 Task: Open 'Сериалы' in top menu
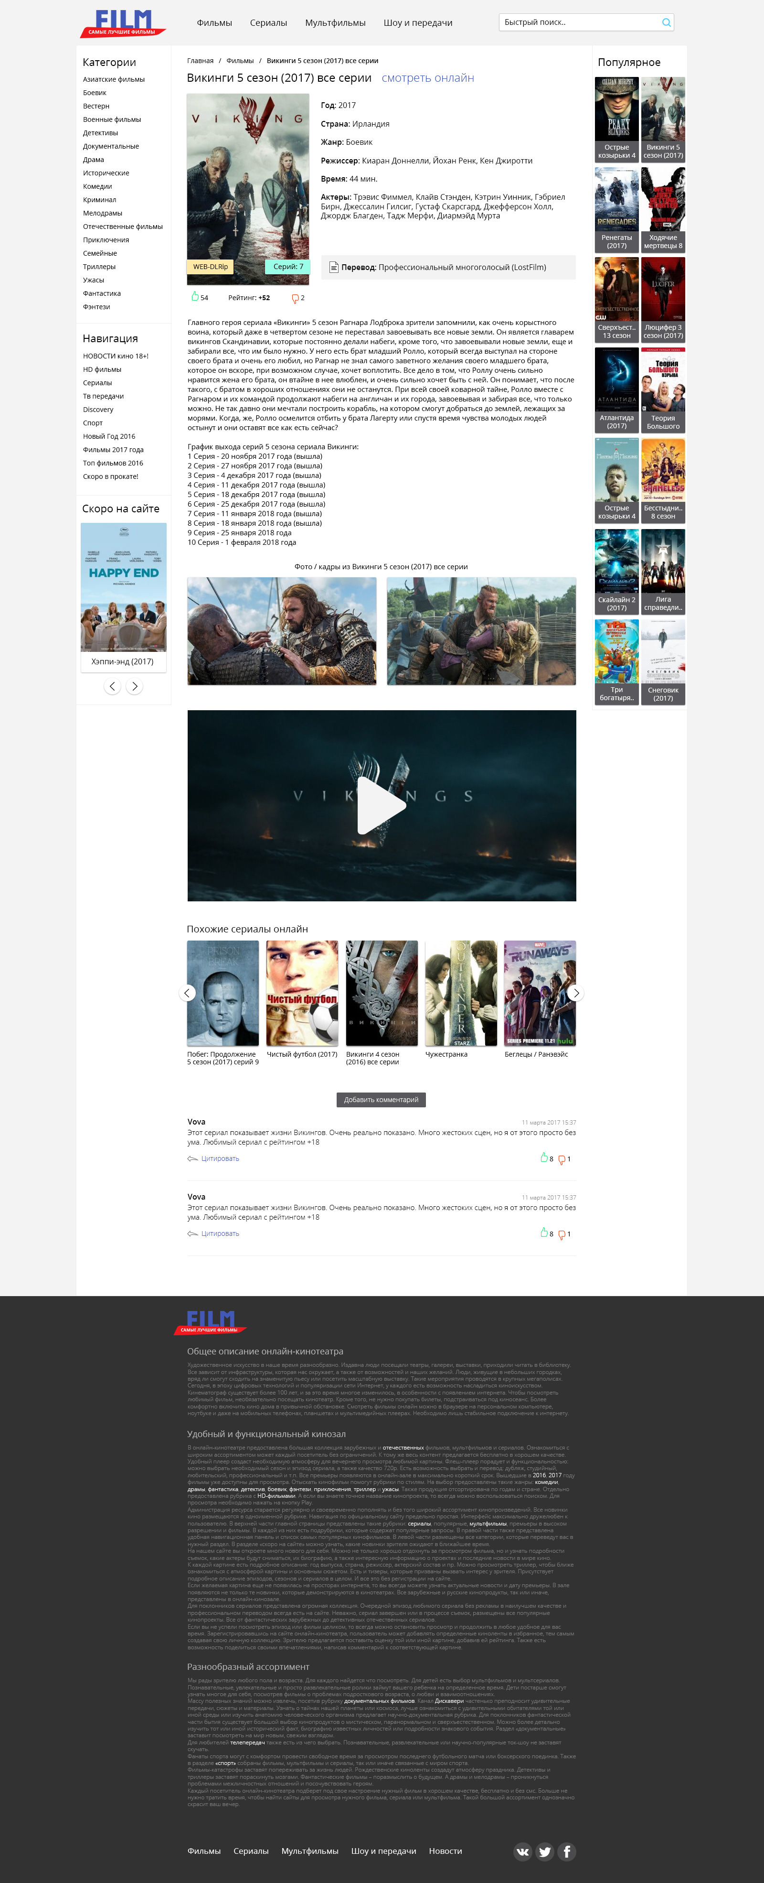pyautogui.click(x=268, y=22)
